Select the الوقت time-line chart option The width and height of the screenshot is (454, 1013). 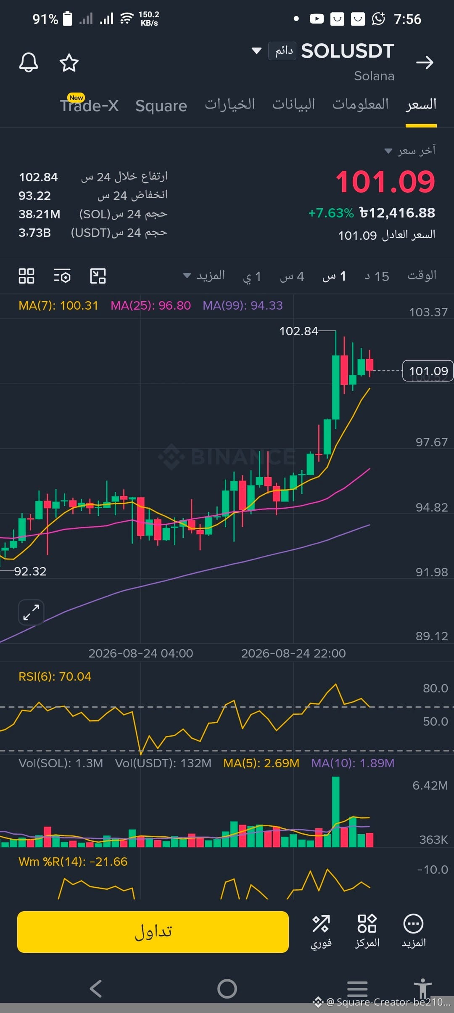tap(422, 276)
